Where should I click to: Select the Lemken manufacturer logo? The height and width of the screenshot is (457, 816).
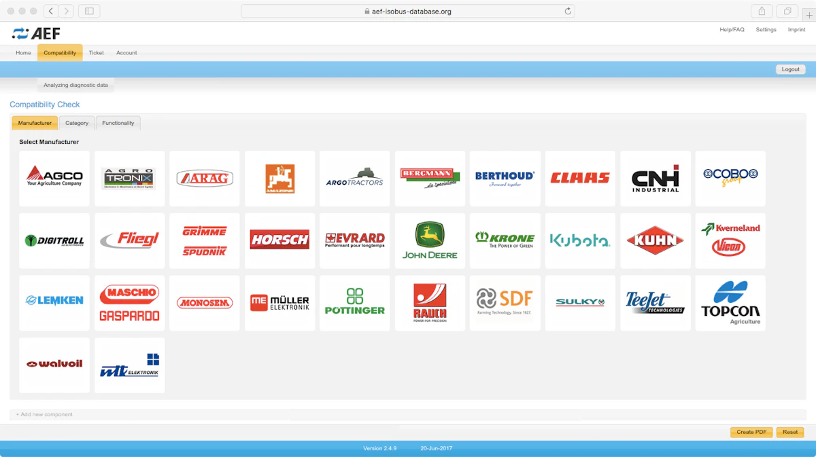[54, 303]
